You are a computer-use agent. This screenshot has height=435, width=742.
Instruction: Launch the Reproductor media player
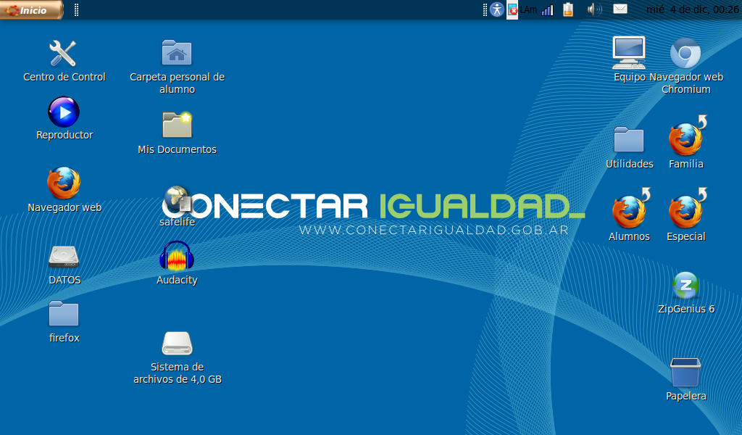coord(64,112)
